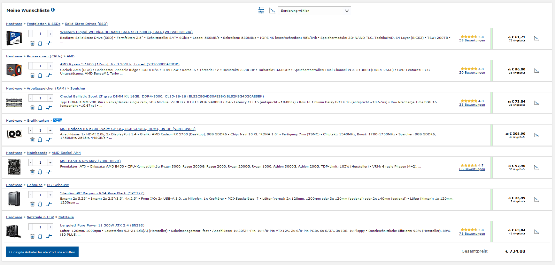Show price chart for be quiet! Pure Power
Image resolution: width=555 pixels, height=265 pixels.
click(536, 232)
